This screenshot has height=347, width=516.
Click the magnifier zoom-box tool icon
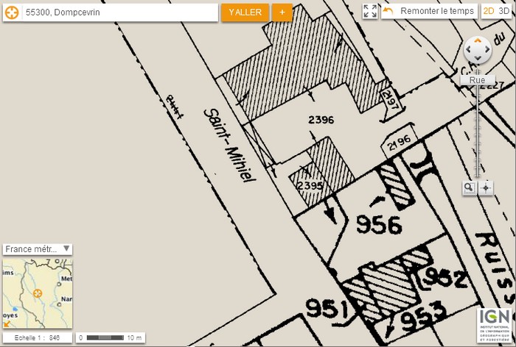(469, 187)
